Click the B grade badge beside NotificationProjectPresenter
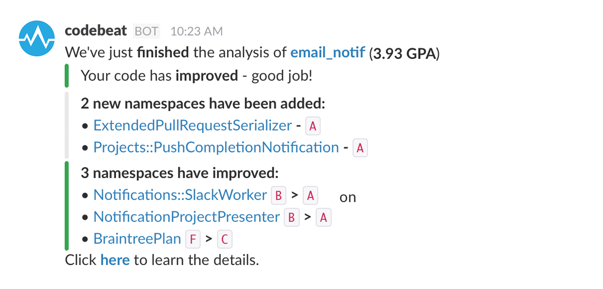This screenshot has width=603, height=289. pos(291,217)
